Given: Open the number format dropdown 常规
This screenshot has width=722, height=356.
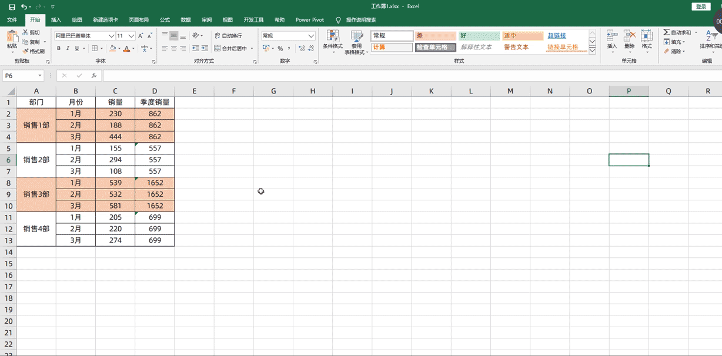Looking at the screenshot, I should pyautogui.click(x=311, y=36).
